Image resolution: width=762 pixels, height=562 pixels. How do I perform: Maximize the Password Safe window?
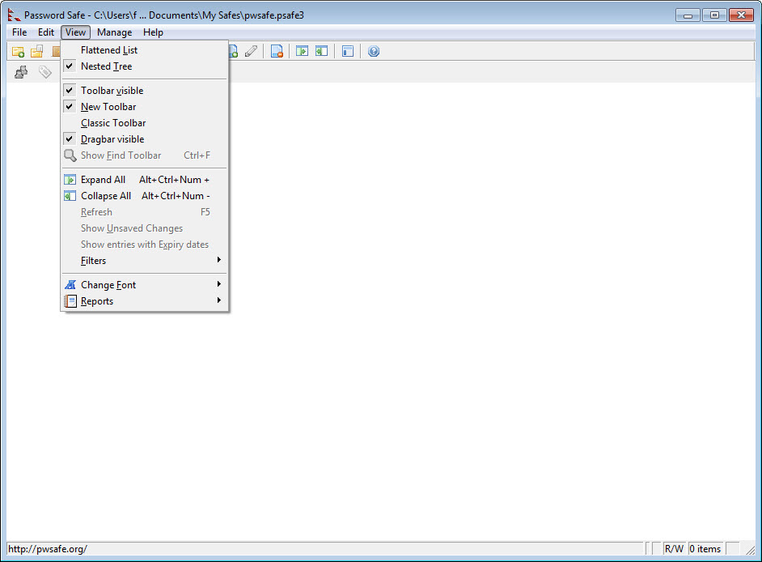714,15
